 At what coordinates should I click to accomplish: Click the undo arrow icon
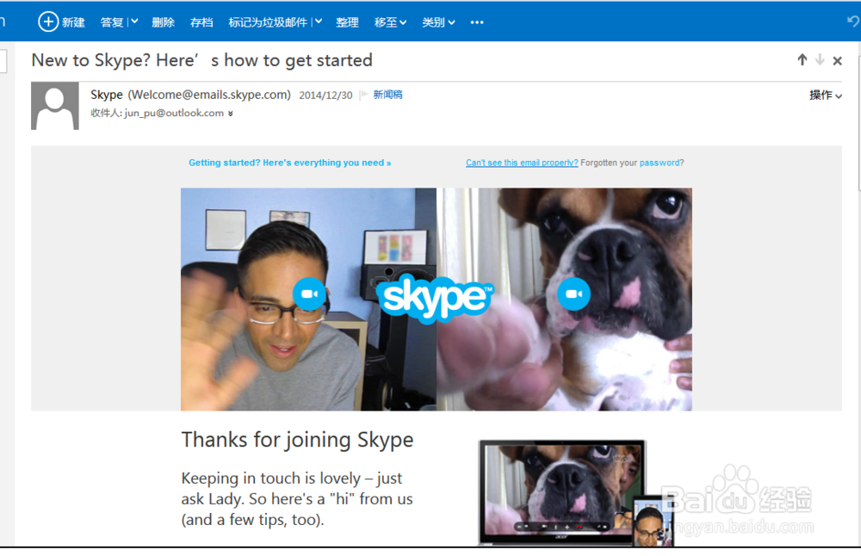(x=852, y=22)
